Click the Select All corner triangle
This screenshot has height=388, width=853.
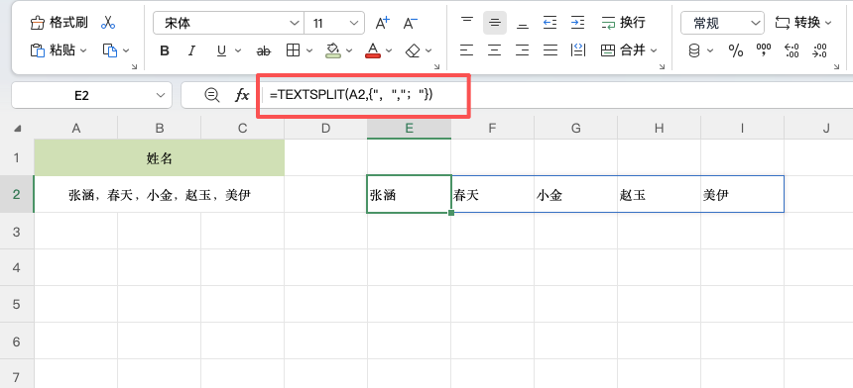[18, 129]
